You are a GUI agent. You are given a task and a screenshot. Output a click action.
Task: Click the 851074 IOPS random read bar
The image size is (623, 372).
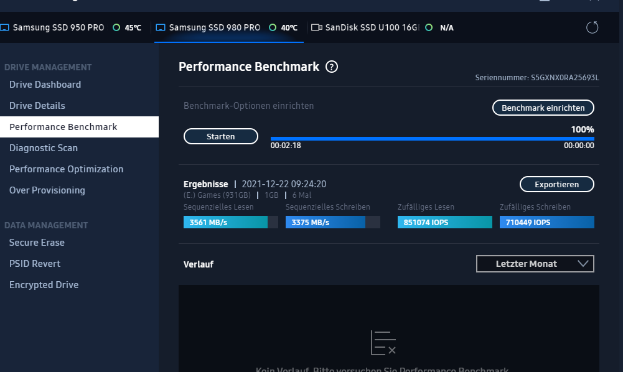[444, 222]
